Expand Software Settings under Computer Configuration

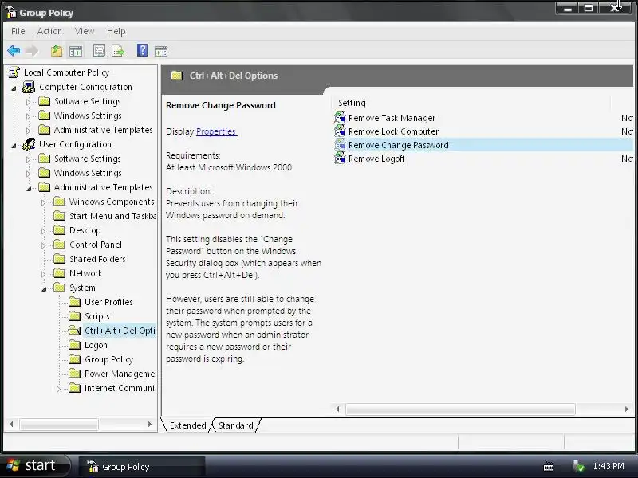pyautogui.click(x=28, y=102)
